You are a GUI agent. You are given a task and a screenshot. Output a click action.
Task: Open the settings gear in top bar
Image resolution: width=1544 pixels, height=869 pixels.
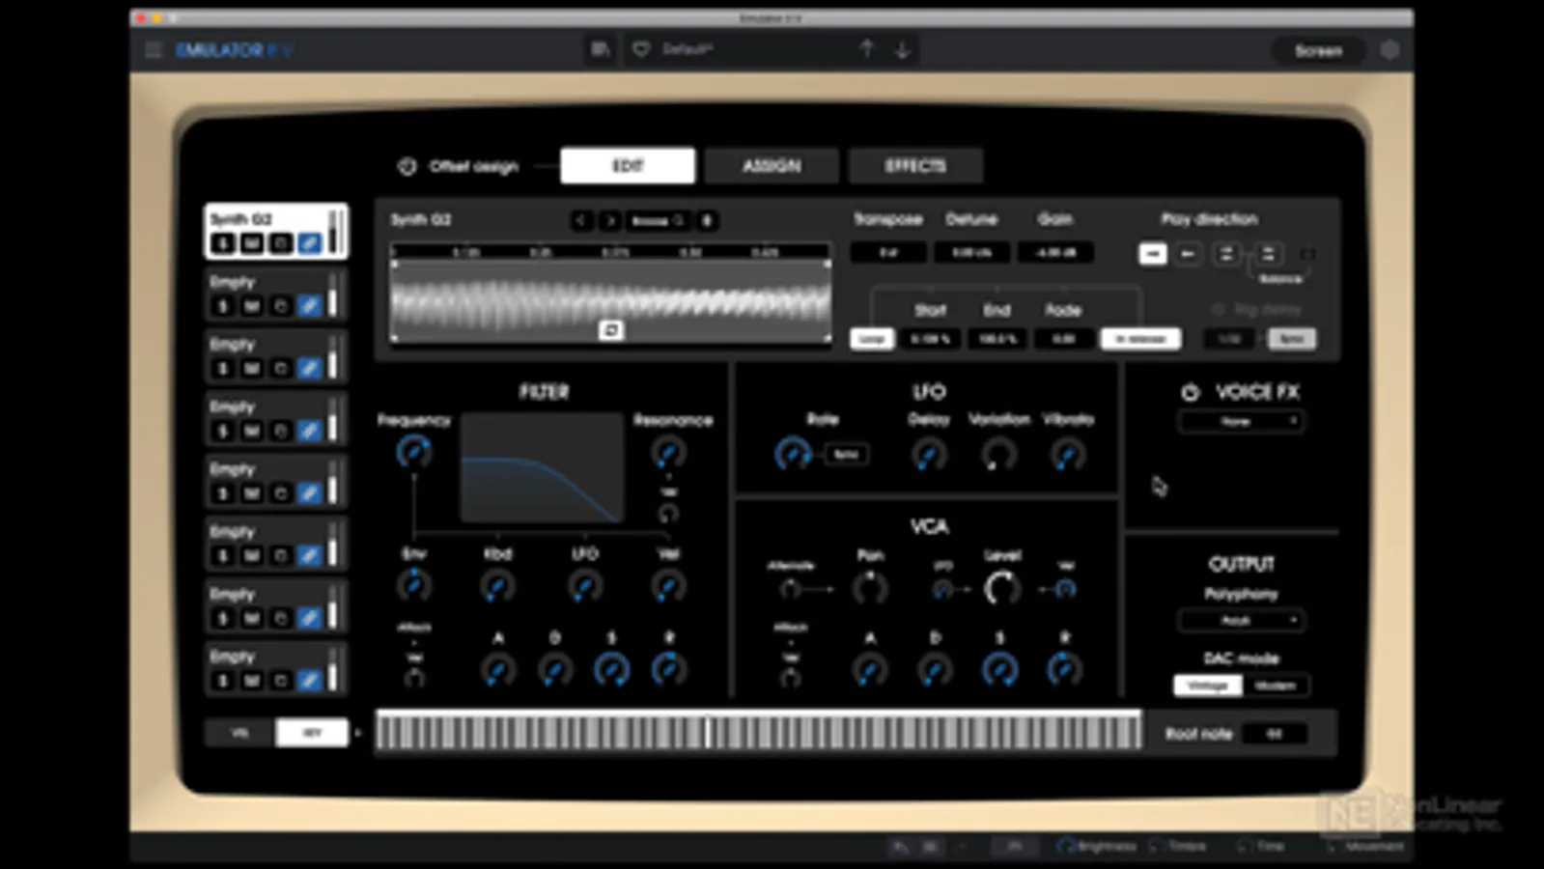(1390, 50)
